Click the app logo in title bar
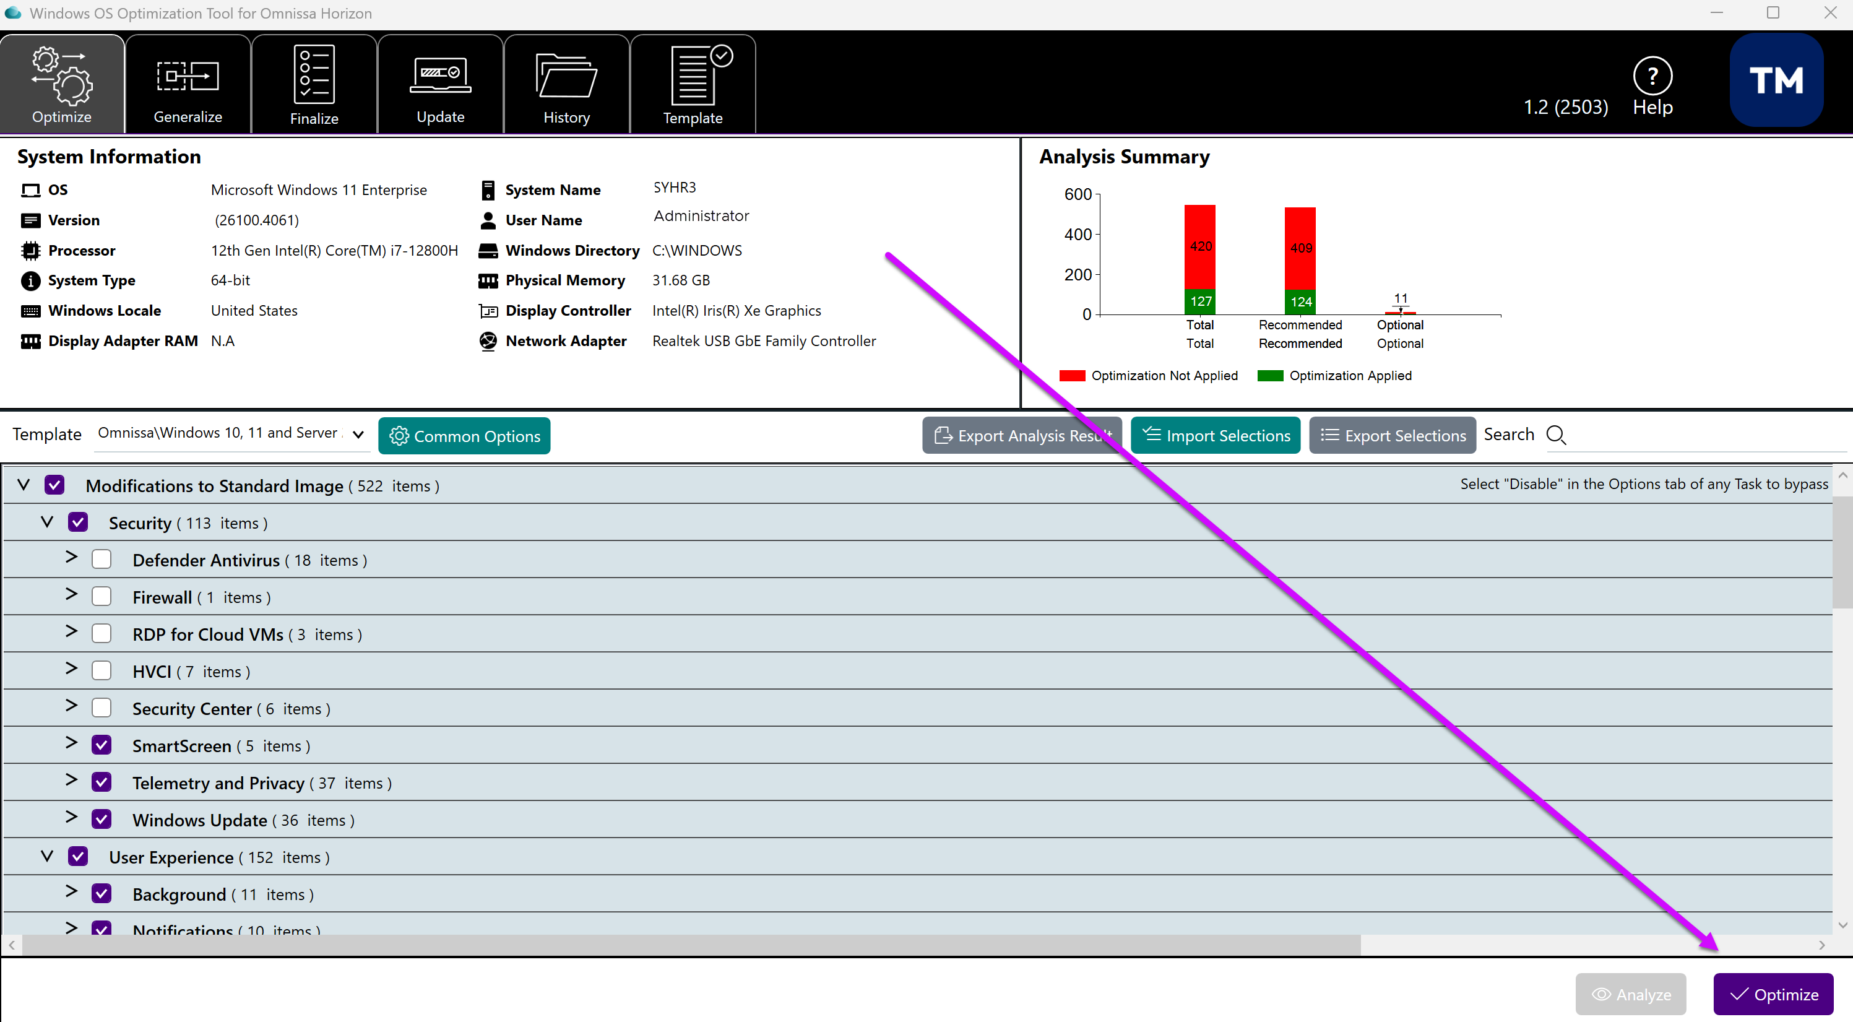 (x=13, y=13)
